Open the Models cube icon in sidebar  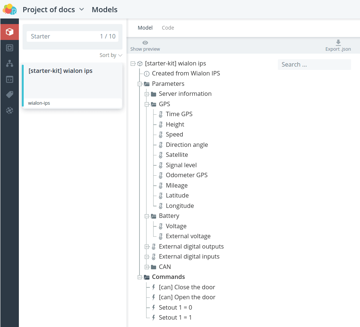[x=9, y=32]
